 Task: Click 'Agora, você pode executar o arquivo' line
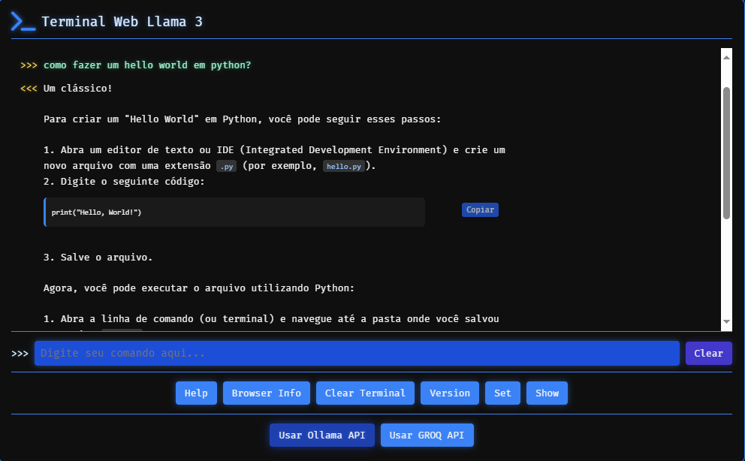(x=199, y=288)
